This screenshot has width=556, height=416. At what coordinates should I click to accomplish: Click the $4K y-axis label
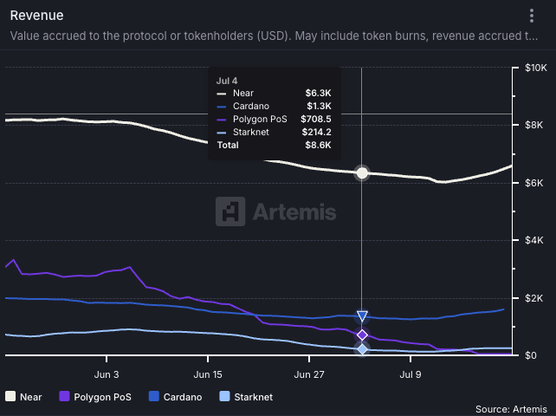point(533,240)
